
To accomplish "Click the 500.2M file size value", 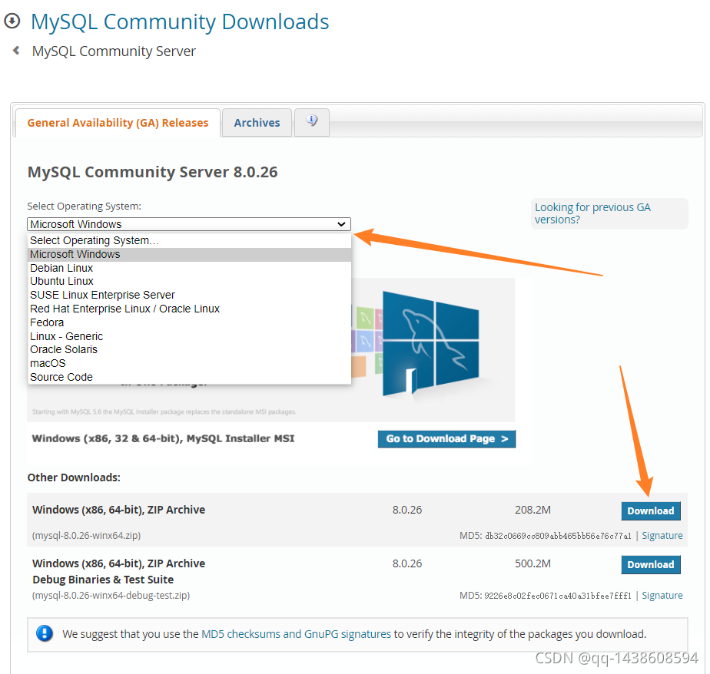I will pos(532,563).
